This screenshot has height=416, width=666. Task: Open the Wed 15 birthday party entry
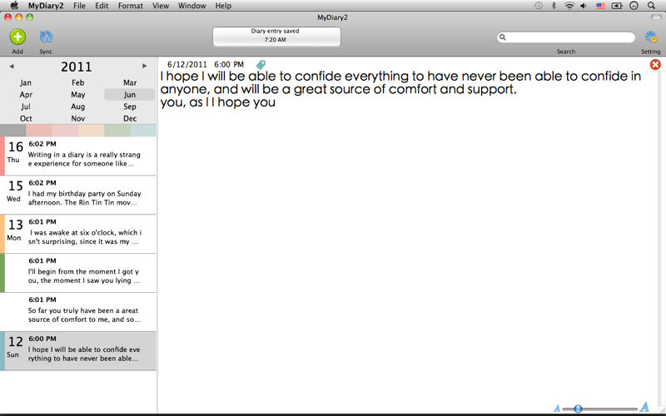[79, 195]
